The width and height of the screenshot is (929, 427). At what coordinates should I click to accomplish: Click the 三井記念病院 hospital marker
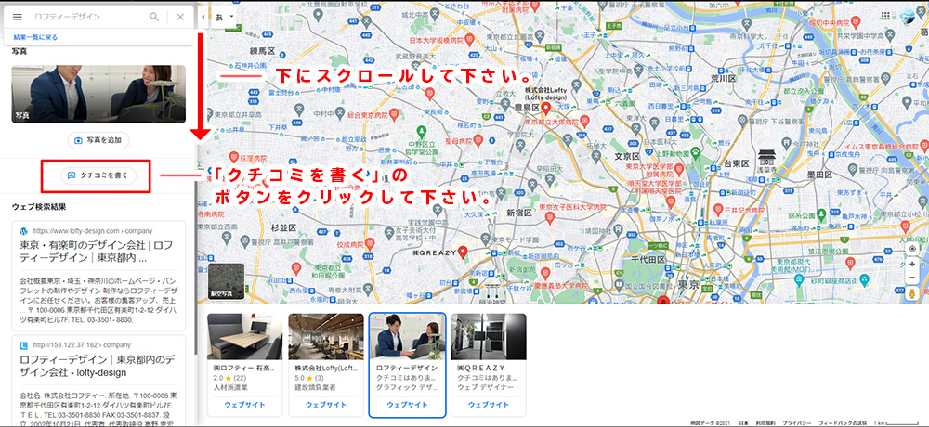[x=717, y=209]
